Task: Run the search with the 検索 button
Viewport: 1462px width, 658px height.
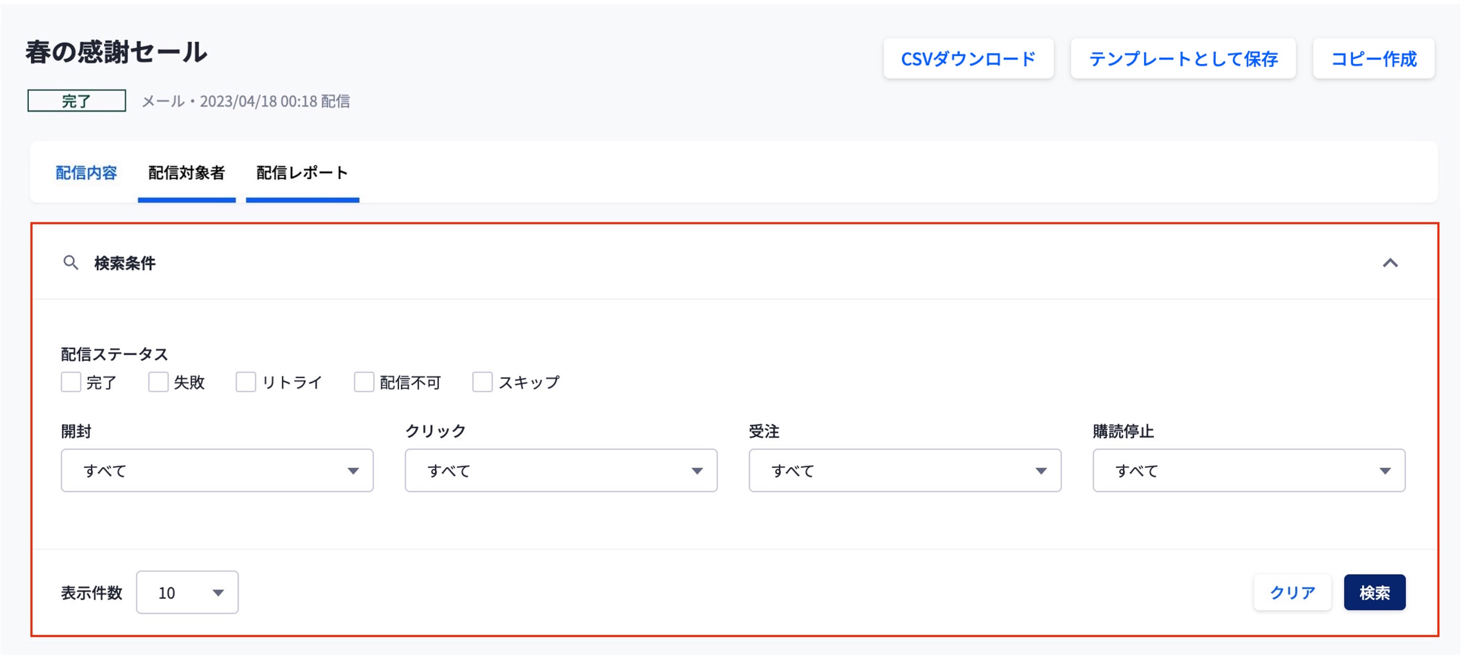Action: [1374, 592]
